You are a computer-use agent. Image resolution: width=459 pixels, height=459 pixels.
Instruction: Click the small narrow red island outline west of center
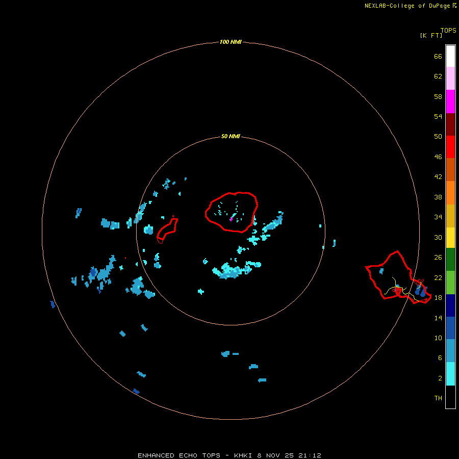(167, 230)
